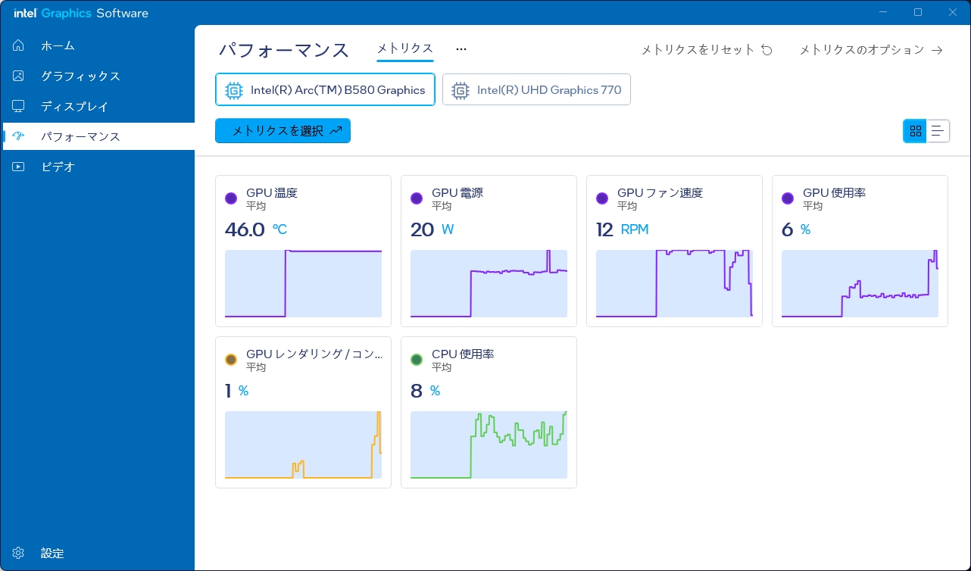Image resolution: width=971 pixels, height=571 pixels.
Task: Click the CPU 使用率 graph
Action: 489,445
